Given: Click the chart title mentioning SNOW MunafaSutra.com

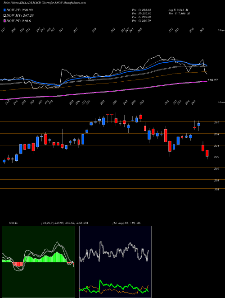Looking at the screenshot, I should pyautogui.click(x=45, y=3).
